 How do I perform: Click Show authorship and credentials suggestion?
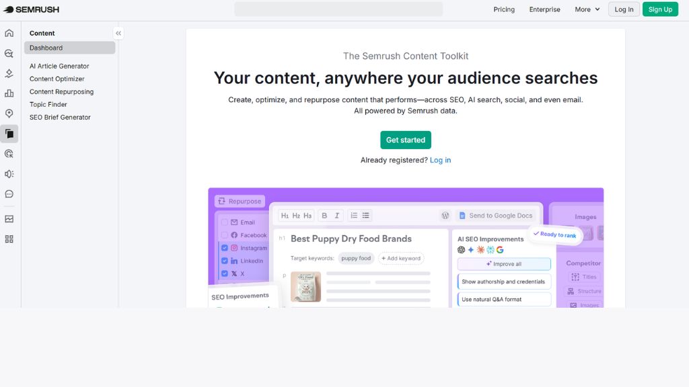click(504, 282)
